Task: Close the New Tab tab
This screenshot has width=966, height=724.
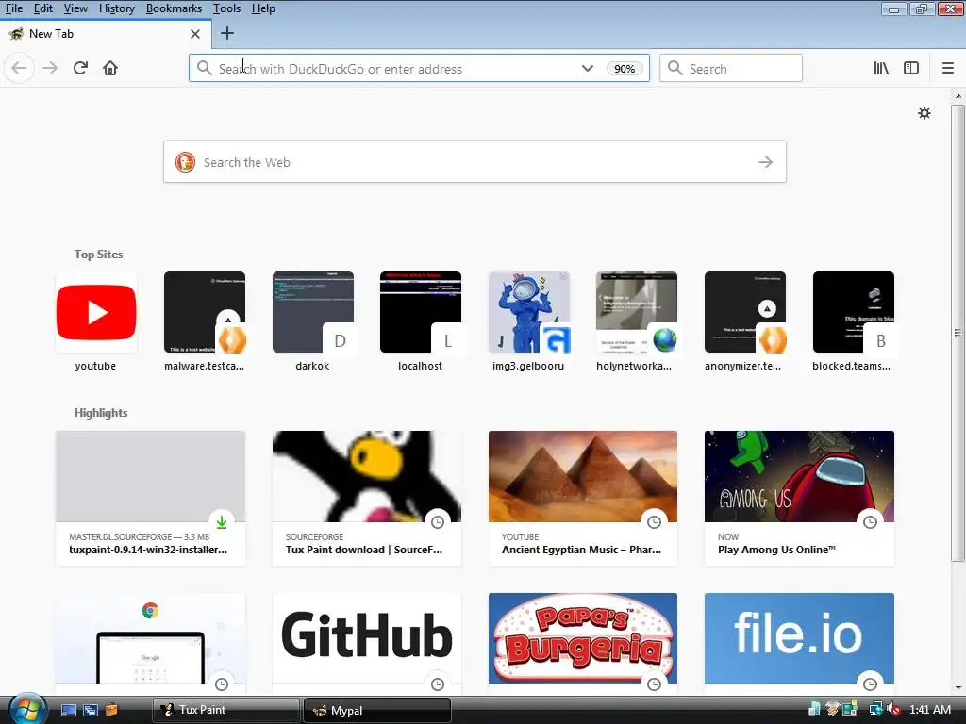Action: click(194, 34)
